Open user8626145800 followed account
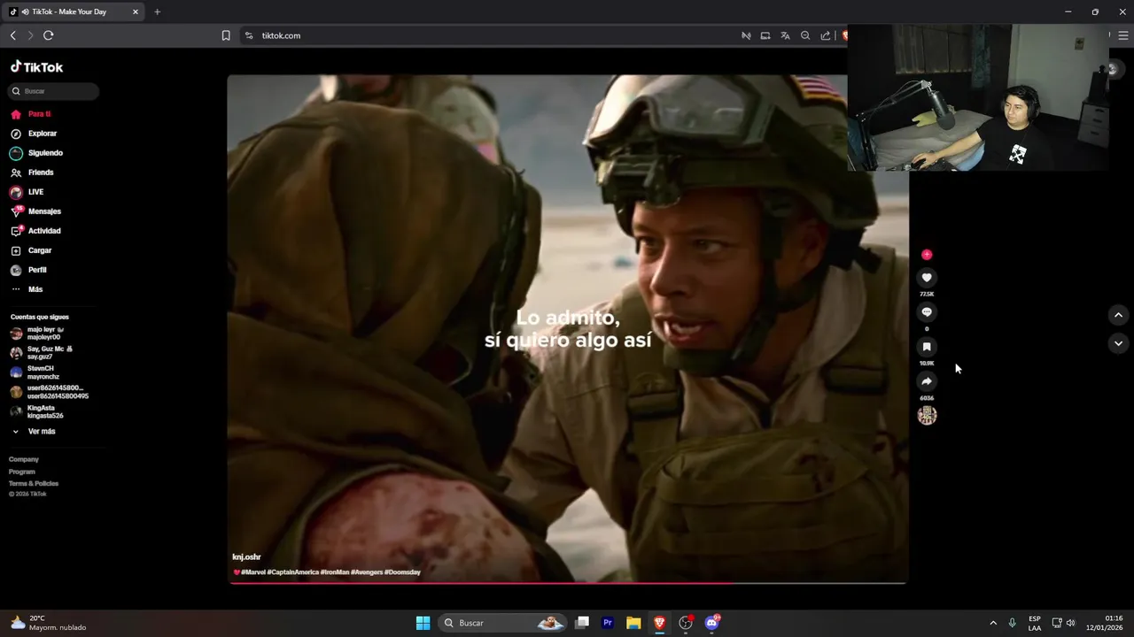Viewport: 1134px width, 637px height. pos(49,392)
